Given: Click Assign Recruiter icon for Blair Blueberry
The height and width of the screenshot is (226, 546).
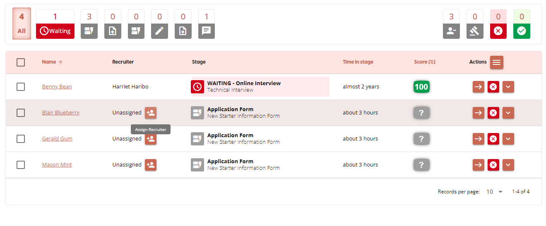Looking at the screenshot, I should (x=151, y=113).
